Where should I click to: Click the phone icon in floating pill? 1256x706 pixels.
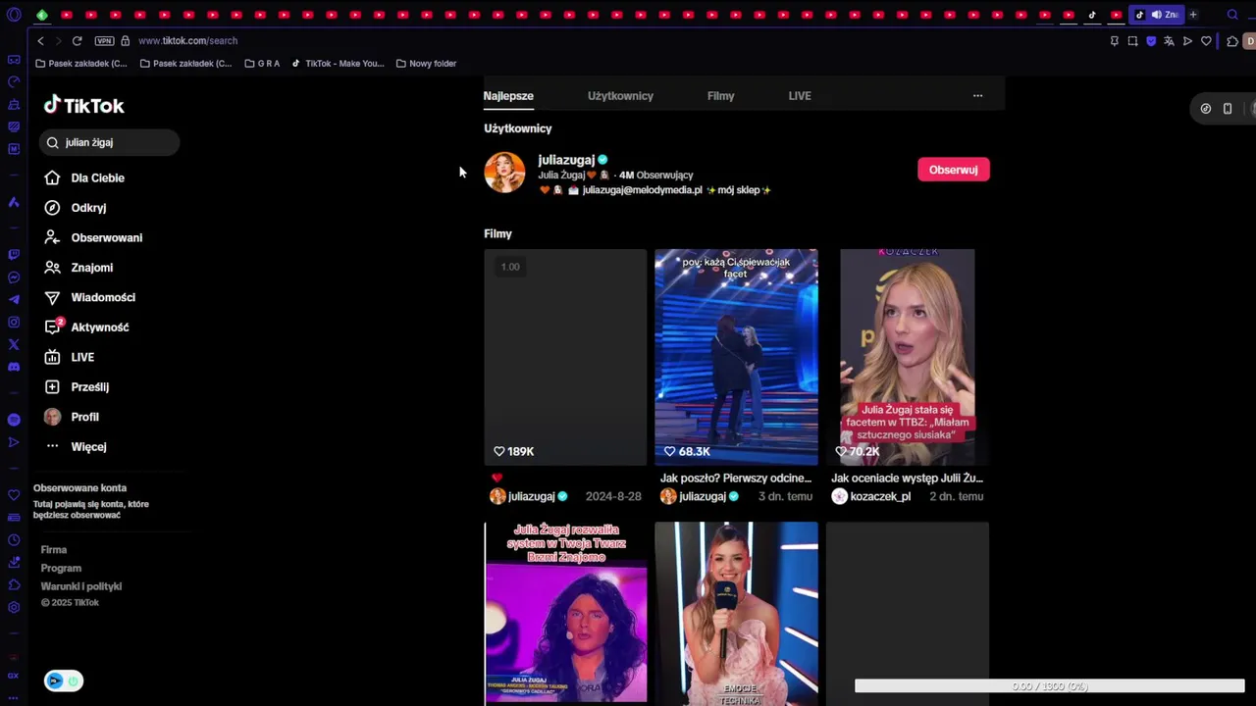[x=1227, y=109]
